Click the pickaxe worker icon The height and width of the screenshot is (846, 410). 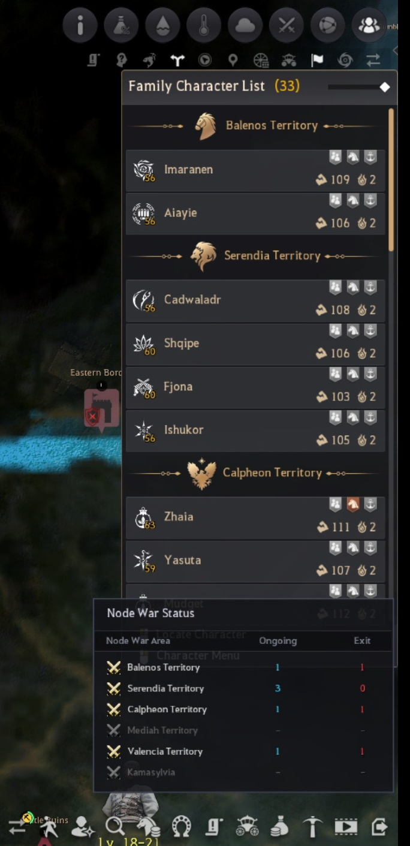pyautogui.click(x=312, y=827)
